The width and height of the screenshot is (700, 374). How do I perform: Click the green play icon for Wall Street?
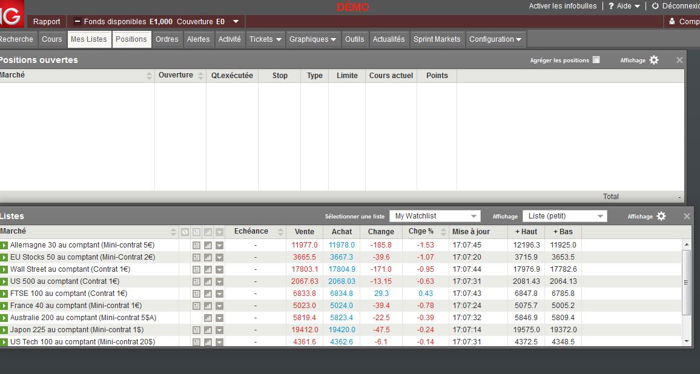[x=4, y=269]
